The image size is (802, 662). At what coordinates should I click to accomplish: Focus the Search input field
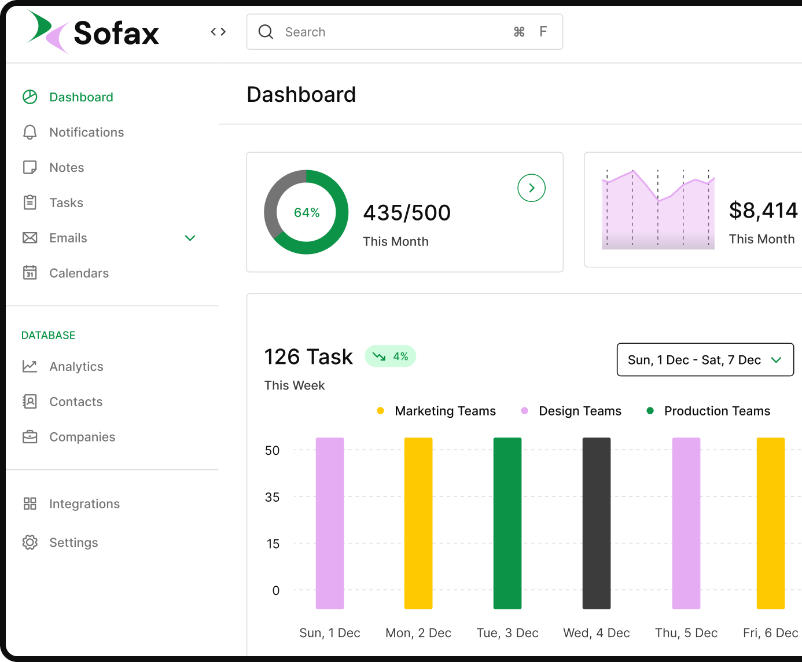393,32
